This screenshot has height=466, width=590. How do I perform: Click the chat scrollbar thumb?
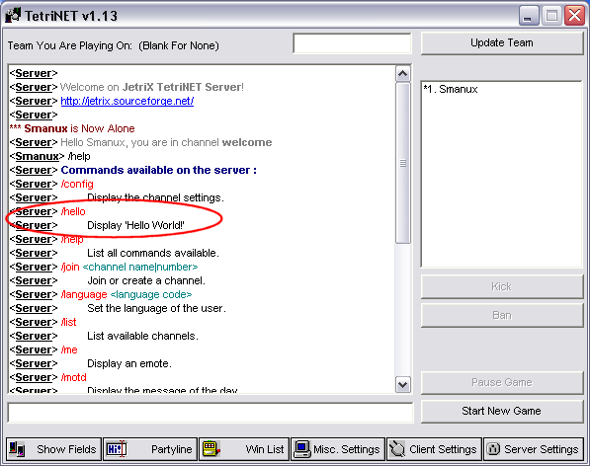coord(403,163)
